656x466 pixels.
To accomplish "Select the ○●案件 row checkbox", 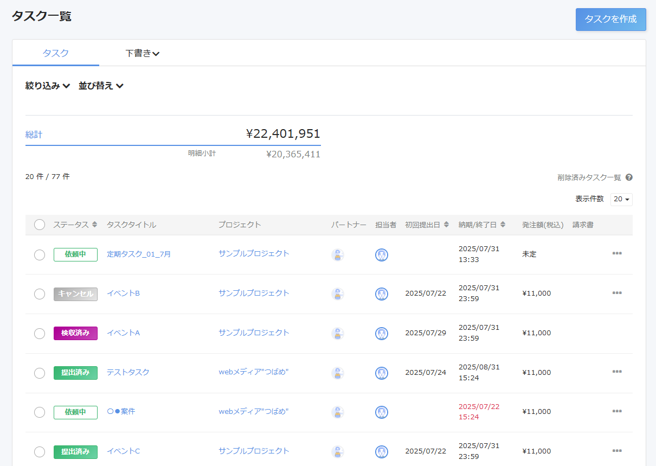I will 40,412.
